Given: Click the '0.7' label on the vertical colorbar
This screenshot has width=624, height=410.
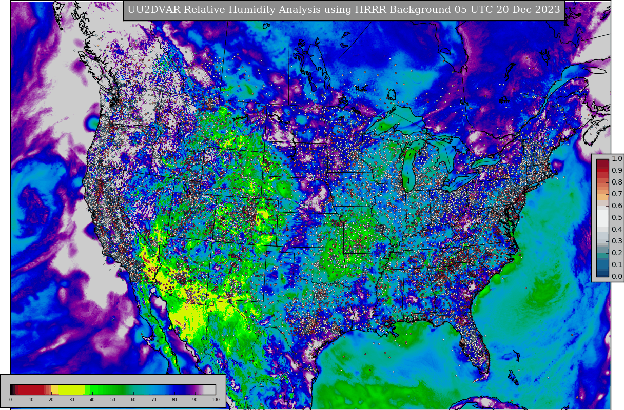Looking at the screenshot, I should point(617,194).
